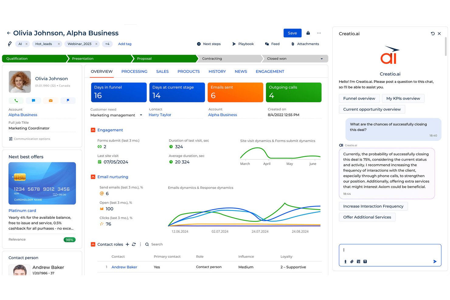Remove the Webinar_2023 tag

[96, 44]
